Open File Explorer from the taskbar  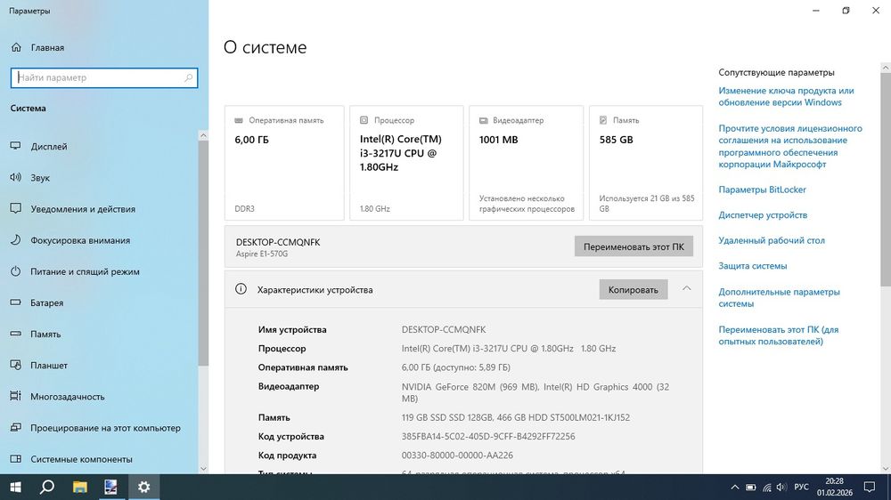(x=79, y=487)
